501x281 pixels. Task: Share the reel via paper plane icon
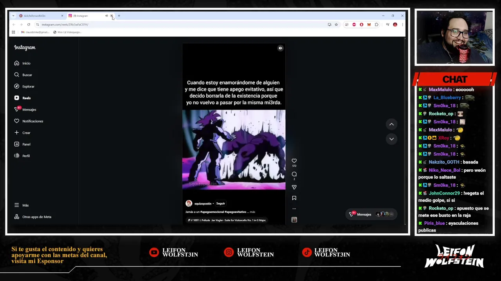294,187
